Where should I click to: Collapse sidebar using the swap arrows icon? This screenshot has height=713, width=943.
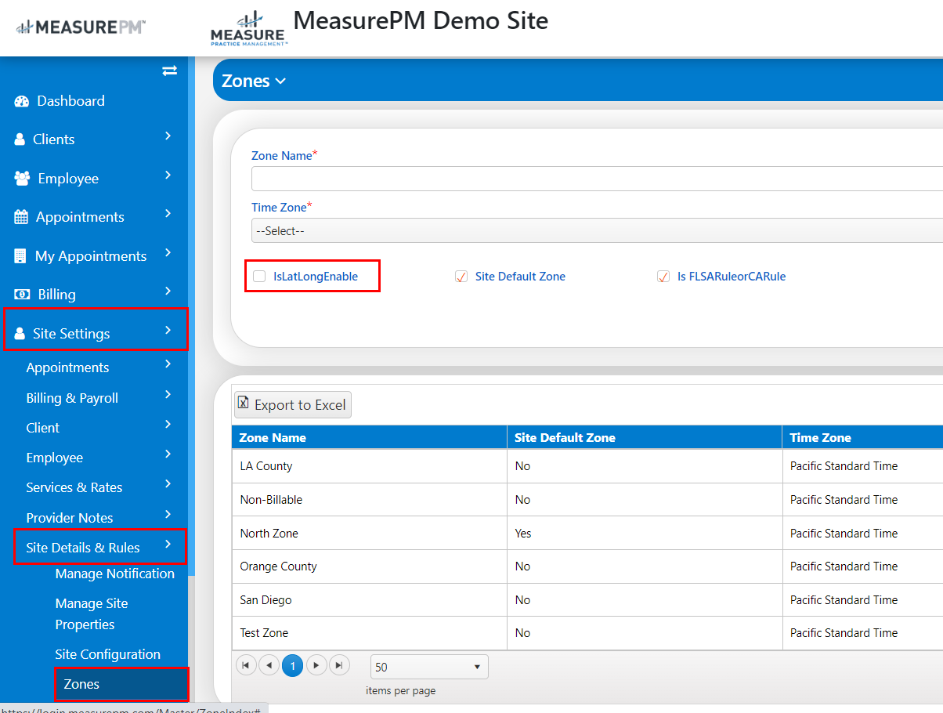169,71
